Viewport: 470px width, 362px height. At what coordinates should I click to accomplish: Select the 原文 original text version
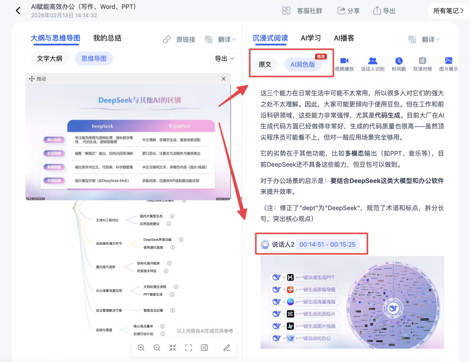[x=265, y=64]
